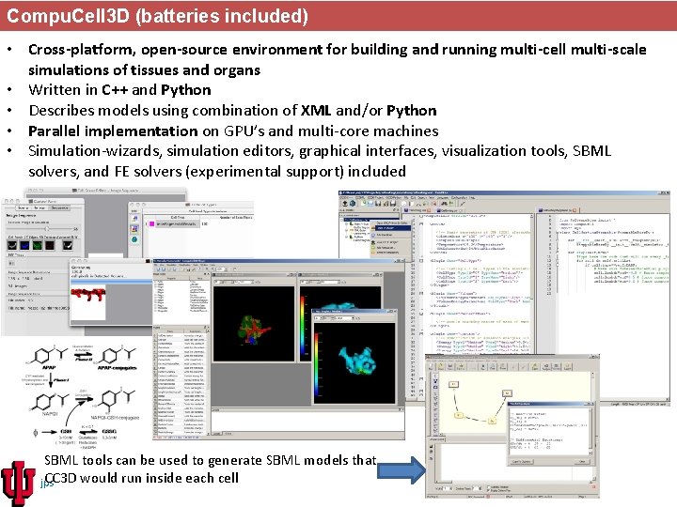The height and width of the screenshot is (507, 677).
Task: Click the left button in model equations dialog
Action: [522, 461]
